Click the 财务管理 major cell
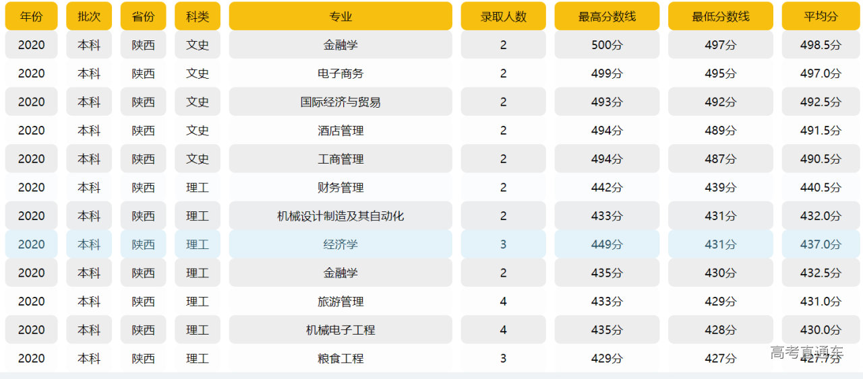 340,187
